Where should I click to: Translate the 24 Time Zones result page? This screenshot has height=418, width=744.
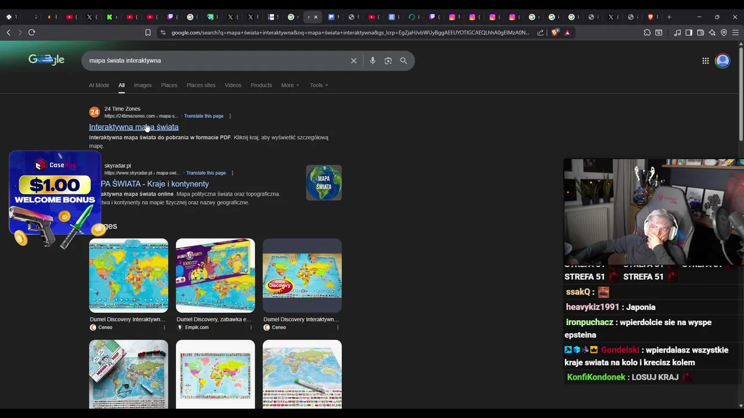coord(203,116)
